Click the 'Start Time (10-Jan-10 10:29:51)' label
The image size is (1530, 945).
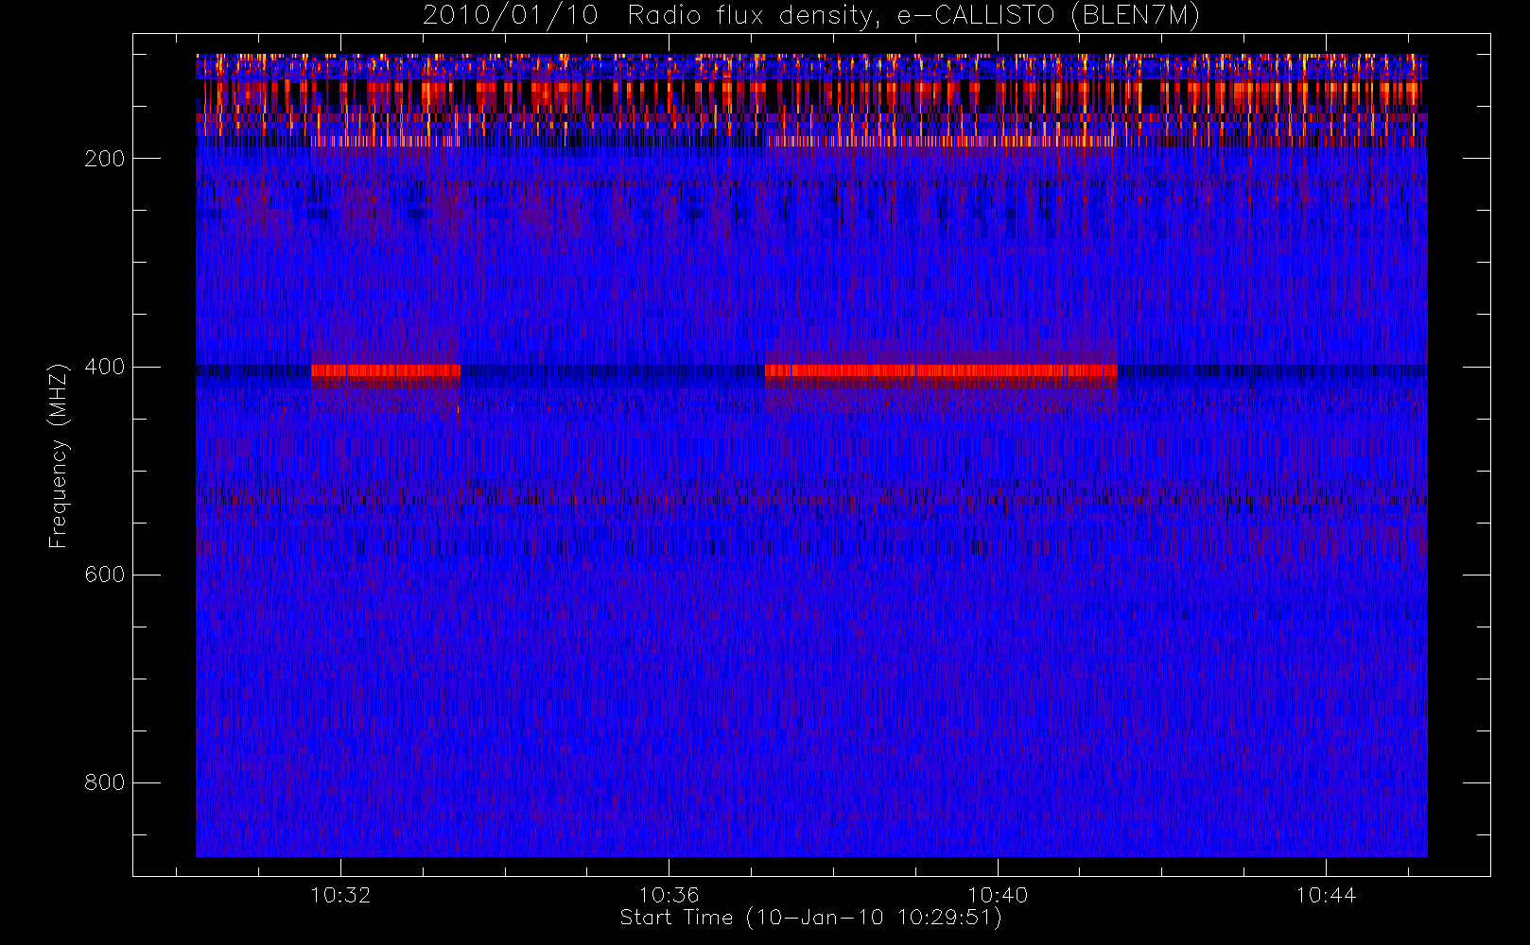pos(810,918)
